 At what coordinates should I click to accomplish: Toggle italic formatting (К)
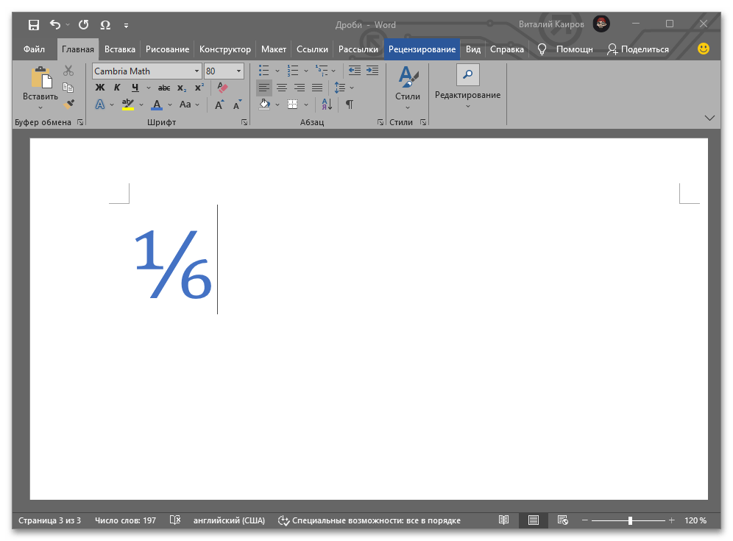tap(117, 88)
